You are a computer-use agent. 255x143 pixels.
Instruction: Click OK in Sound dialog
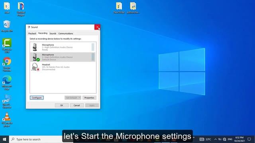click(x=62, y=105)
